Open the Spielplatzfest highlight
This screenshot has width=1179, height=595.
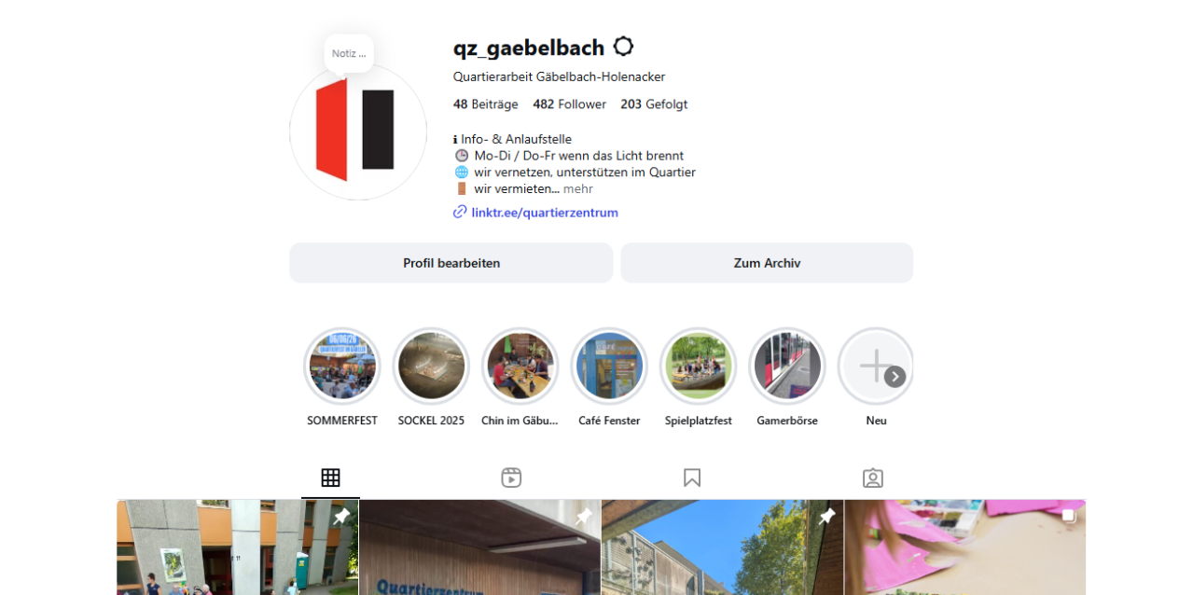pos(699,366)
